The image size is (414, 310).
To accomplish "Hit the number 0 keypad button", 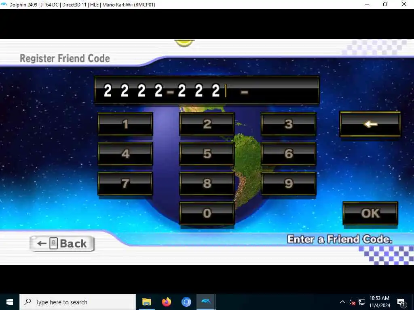I will pyautogui.click(x=207, y=213).
